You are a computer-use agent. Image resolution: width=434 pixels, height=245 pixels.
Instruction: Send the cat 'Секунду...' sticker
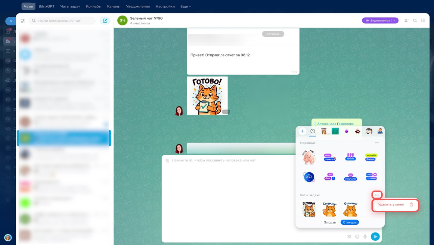point(330,209)
